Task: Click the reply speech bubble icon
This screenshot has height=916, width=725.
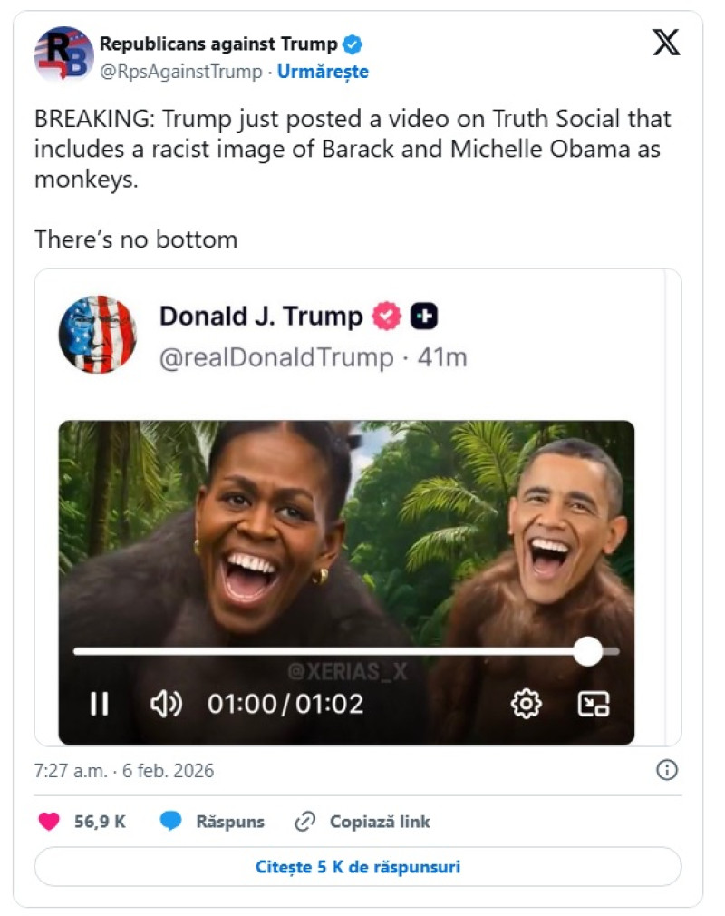Action: coord(171,822)
